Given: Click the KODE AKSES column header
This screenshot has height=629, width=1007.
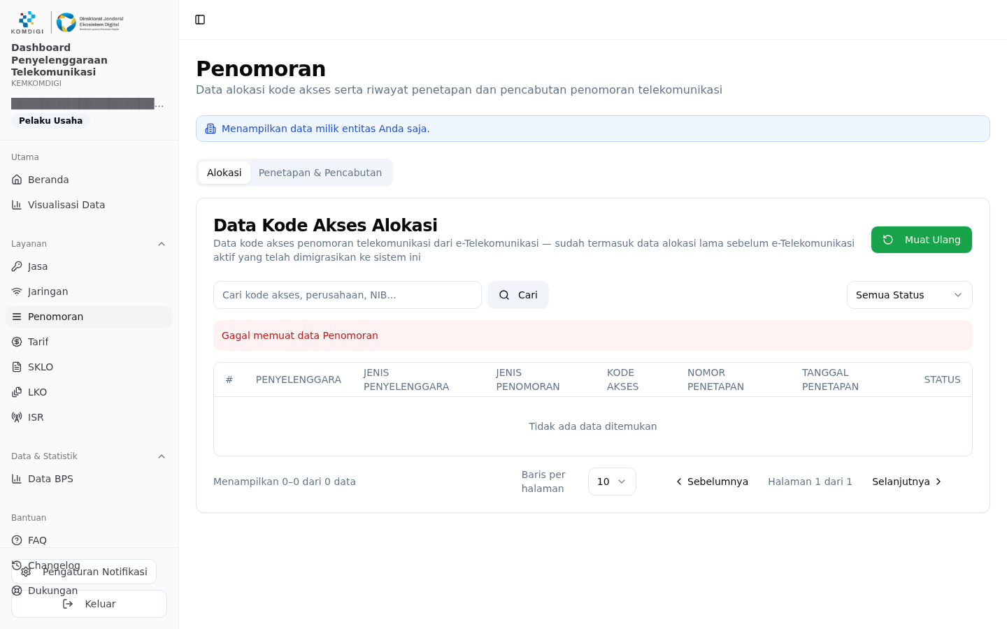Looking at the screenshot, I should pyautogui.click(x=622, y=379).
